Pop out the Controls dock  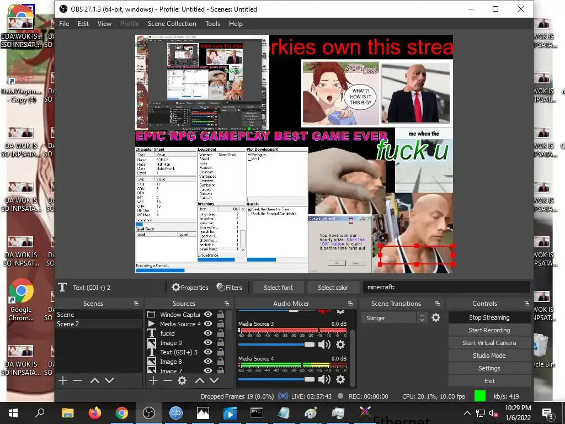click(527, 304)
